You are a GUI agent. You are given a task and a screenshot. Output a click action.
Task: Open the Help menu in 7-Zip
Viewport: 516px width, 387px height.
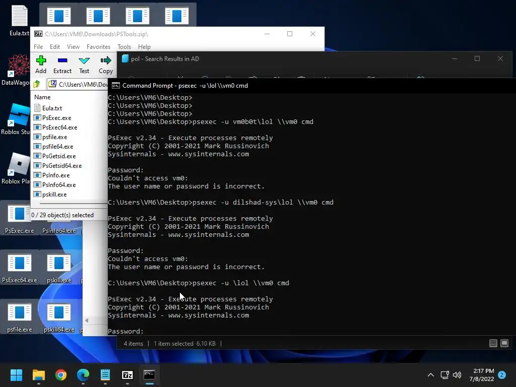point(144,47)
